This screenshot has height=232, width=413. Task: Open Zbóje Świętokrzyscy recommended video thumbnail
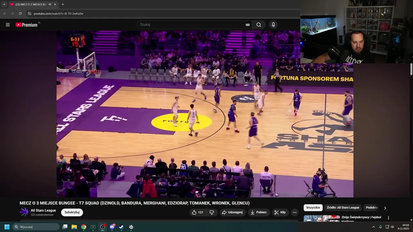[x=321, y=218]
